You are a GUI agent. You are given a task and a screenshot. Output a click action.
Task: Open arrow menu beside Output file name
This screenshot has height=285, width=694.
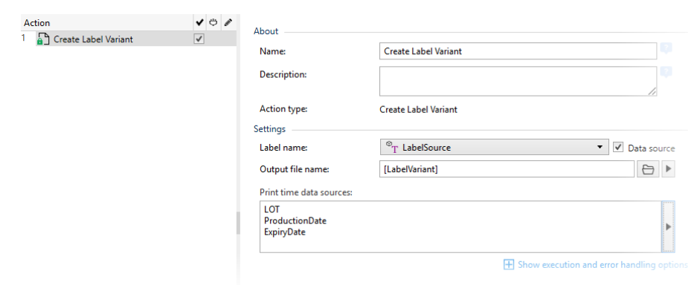[668, 170]
